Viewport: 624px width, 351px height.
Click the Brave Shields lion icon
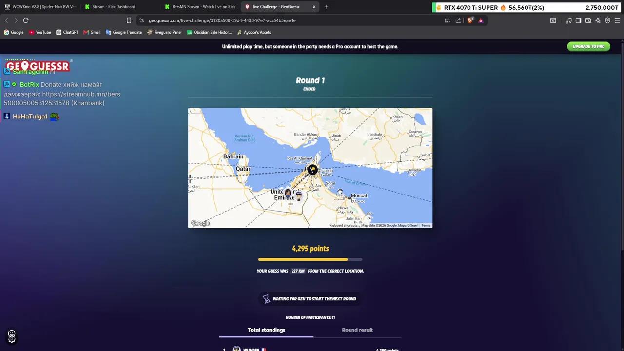[x=470, y=20]
